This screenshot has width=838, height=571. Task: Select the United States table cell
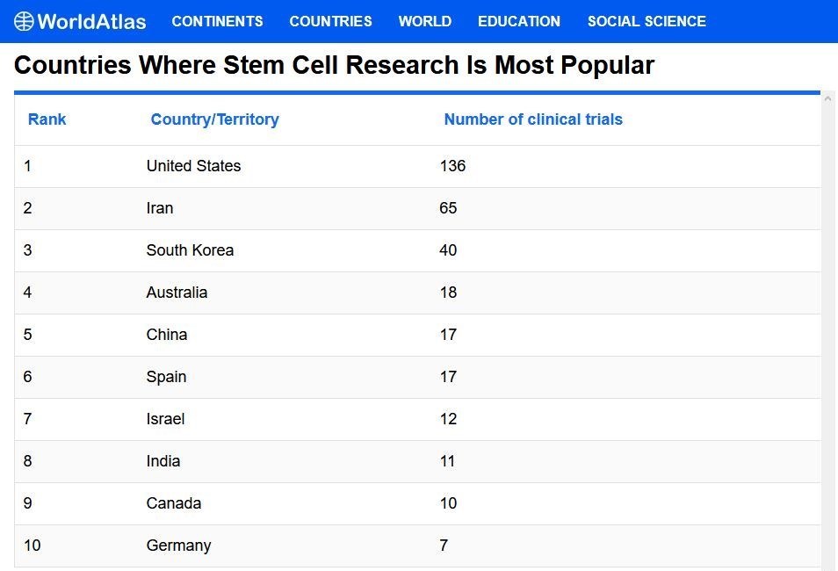tap(193, 166)
